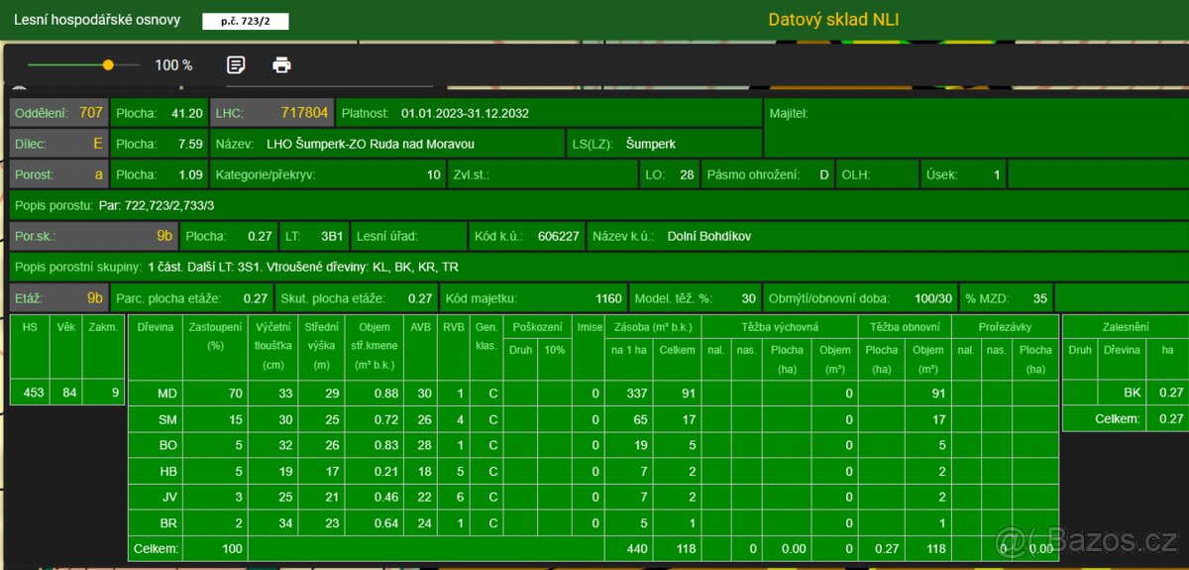Open the notes document icon

(236, 65)
